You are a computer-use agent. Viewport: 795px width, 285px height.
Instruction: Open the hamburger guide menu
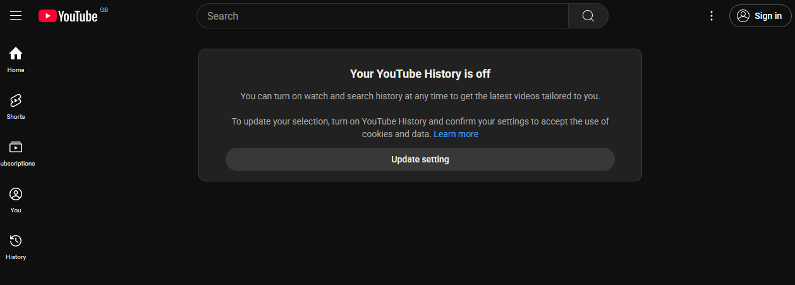16,16
